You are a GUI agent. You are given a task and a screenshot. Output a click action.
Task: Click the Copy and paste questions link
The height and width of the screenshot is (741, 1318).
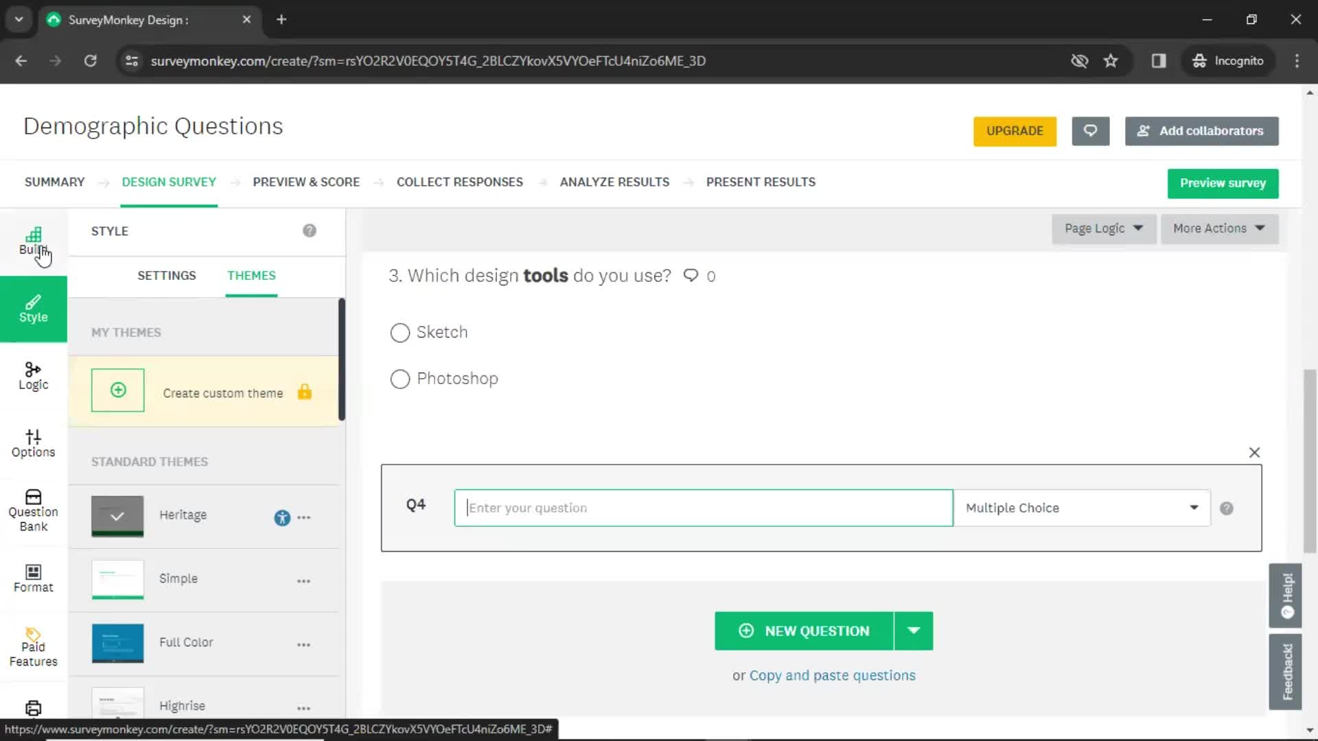[832, 675]
